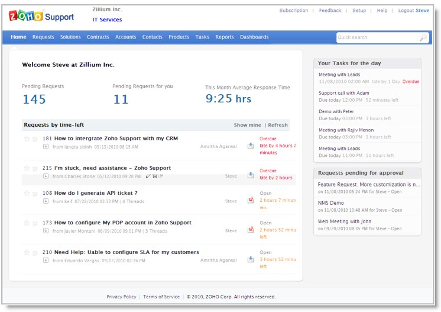
Task: Click comment icon beside request 181
Action: (x=35, y=139)
